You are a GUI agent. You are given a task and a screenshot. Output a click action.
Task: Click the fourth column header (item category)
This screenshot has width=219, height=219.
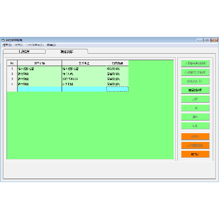click(x=117, y=63)
